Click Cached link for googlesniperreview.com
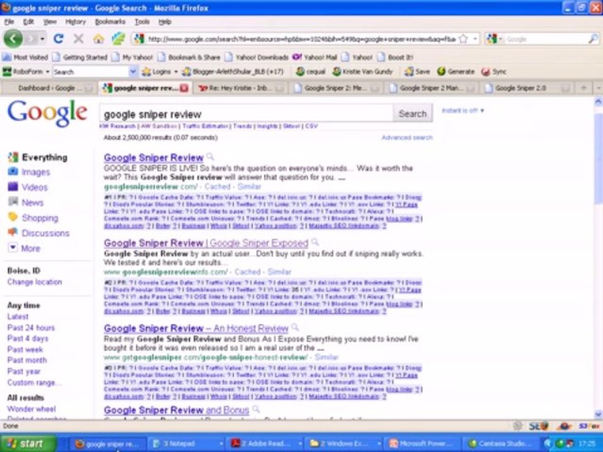Image resolution: width=603 pixels, height=452 pixels. (217, 186)
